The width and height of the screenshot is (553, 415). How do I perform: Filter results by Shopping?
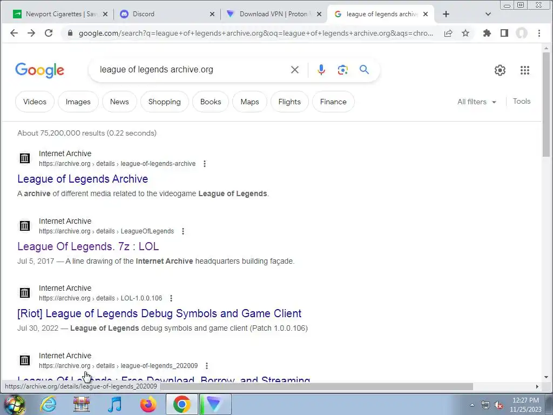pyautogui.click(x=164, y=102)
